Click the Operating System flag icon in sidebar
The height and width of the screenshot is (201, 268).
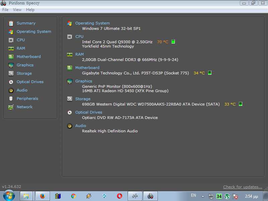(11, 31)
